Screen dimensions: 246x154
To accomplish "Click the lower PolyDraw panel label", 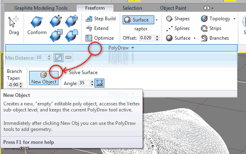I will point(121,94).
